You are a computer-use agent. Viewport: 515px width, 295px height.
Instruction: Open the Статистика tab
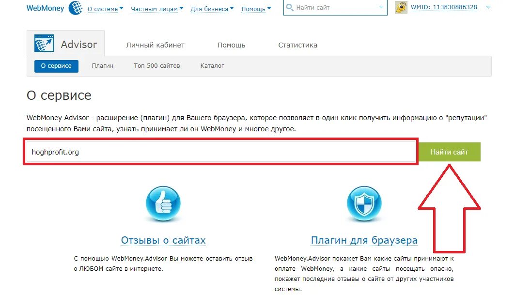(x=297, y=45)
